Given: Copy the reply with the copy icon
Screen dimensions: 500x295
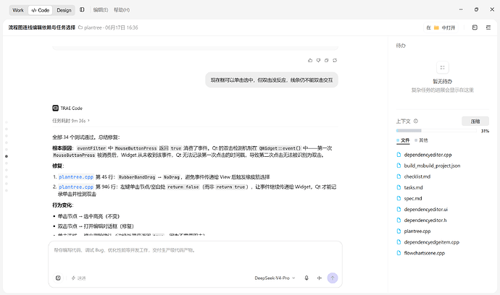Looking at the screenshot, I should pyautogui.click(x=327, y=61).
